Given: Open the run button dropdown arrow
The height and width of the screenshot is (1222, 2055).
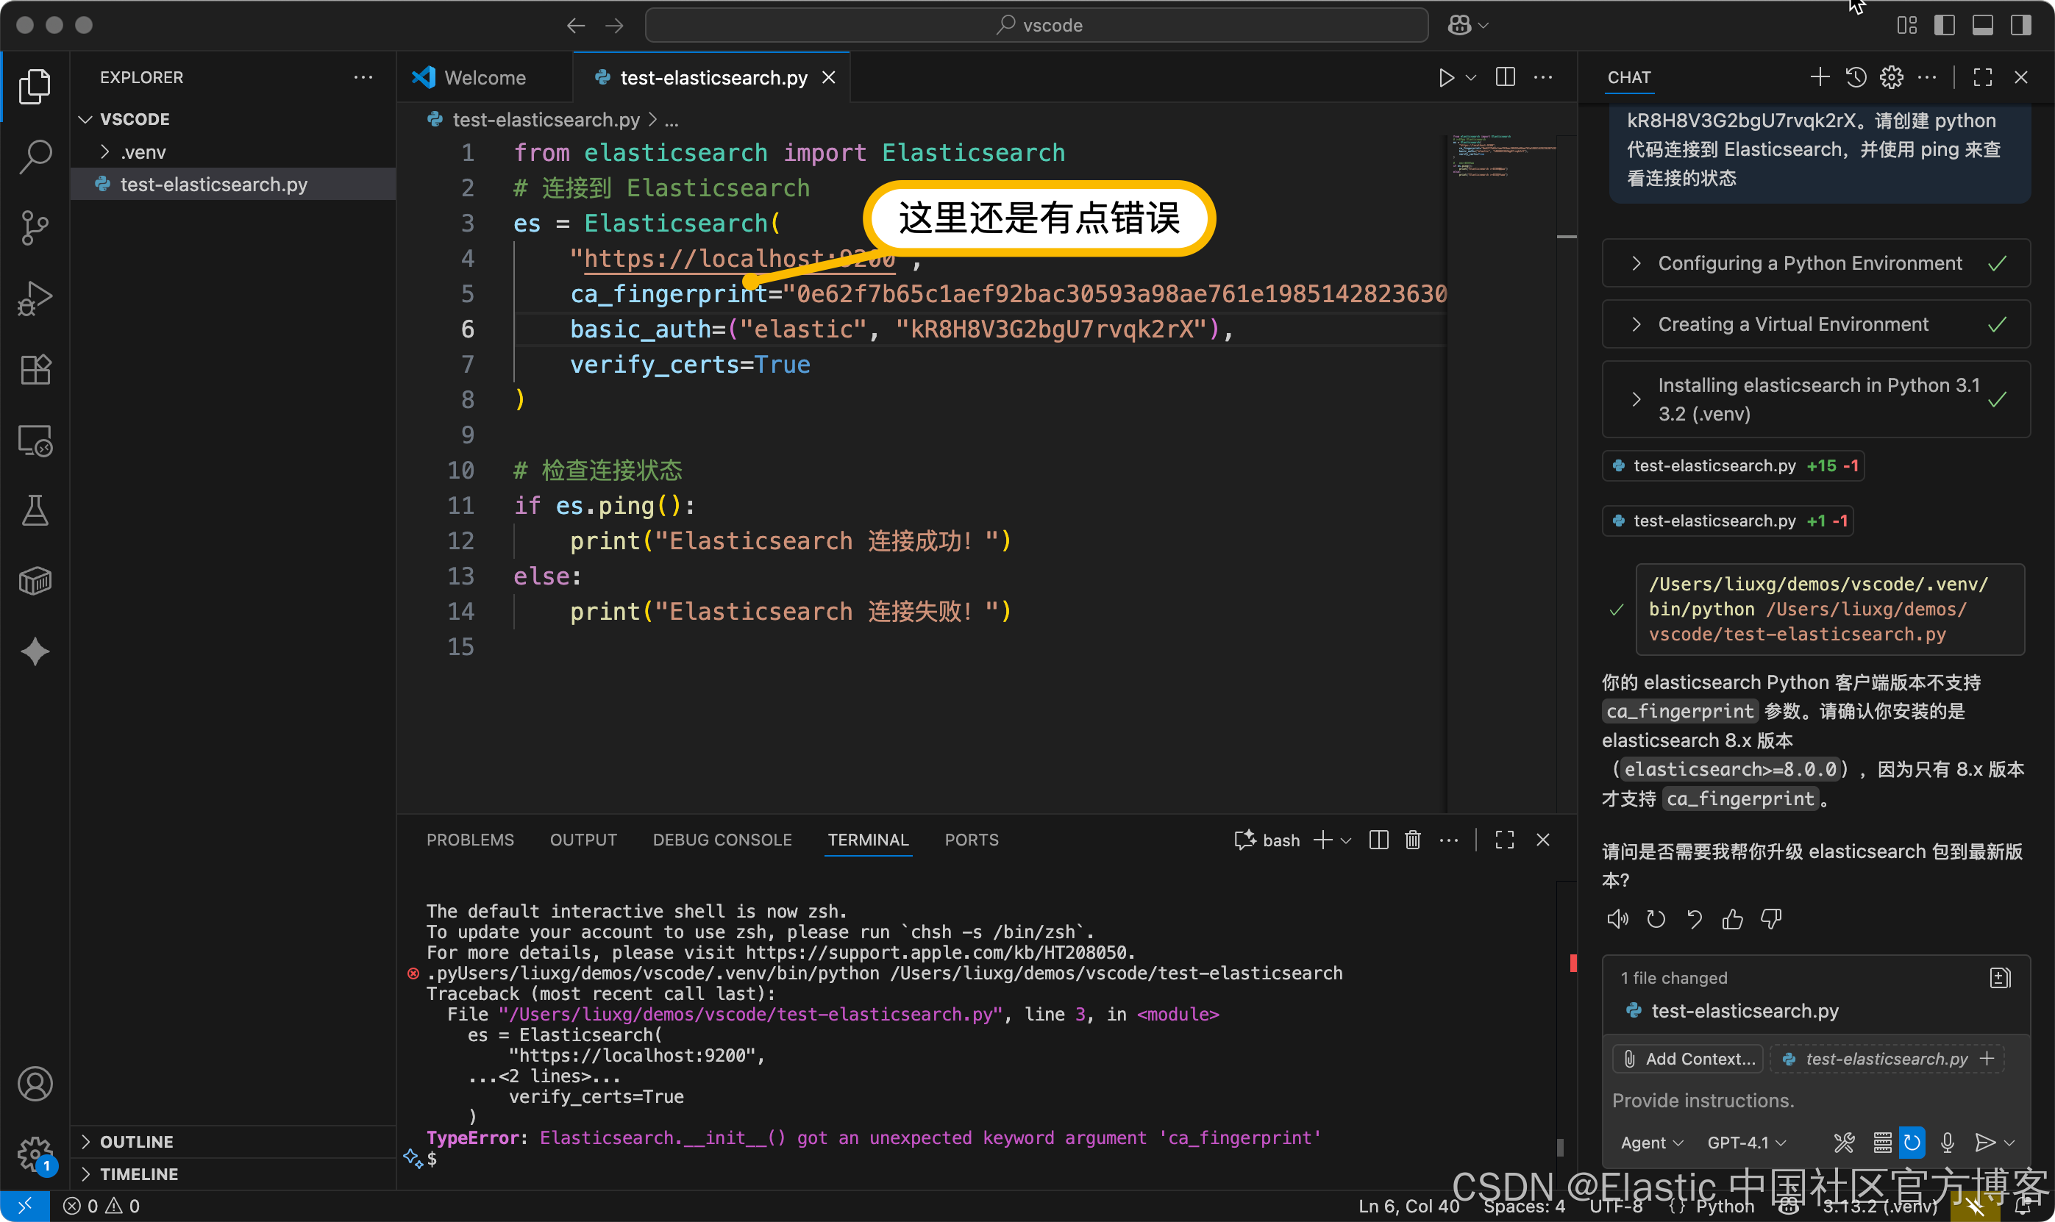Looking at the screenshot, I should pyautogui.click(x=1471, y=77).
